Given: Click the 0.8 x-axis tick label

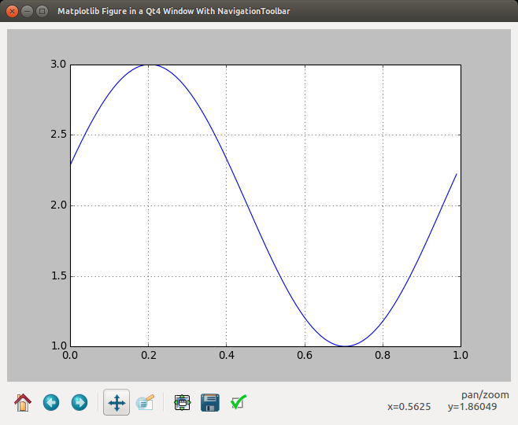Looking at the screenshot, I should point(383,355).
